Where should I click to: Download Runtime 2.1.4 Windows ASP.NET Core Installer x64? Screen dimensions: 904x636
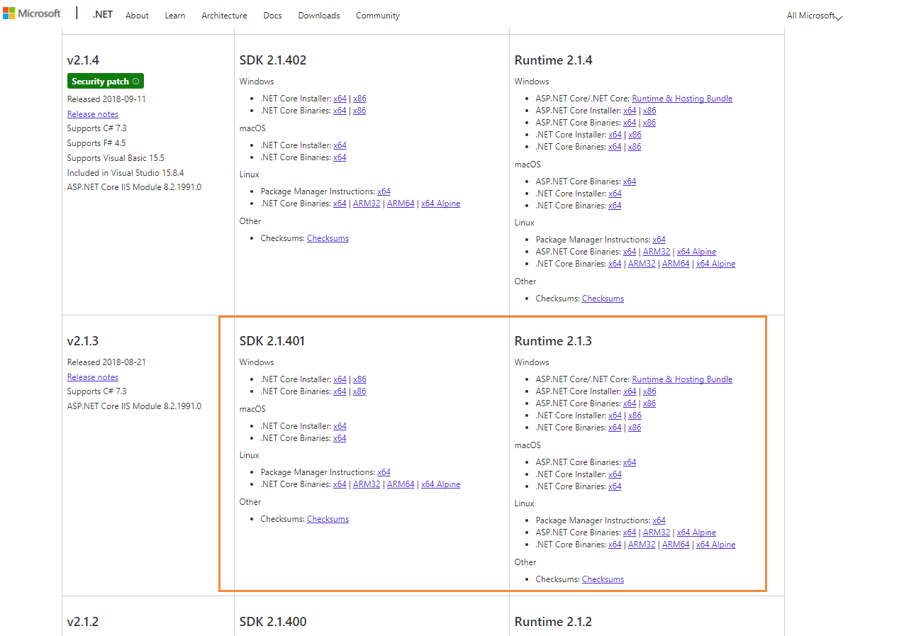pyautogui.click(x=630, y=111)
